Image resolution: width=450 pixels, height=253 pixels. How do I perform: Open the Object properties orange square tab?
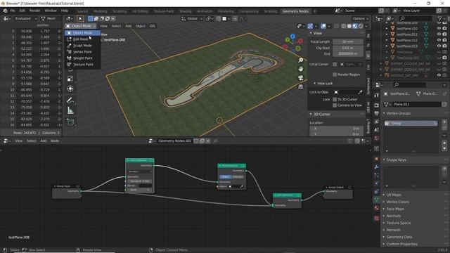point(377,159)
